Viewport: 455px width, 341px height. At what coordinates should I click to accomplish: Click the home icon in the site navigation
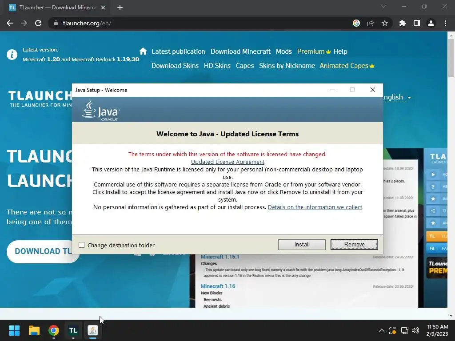(143, 52)
